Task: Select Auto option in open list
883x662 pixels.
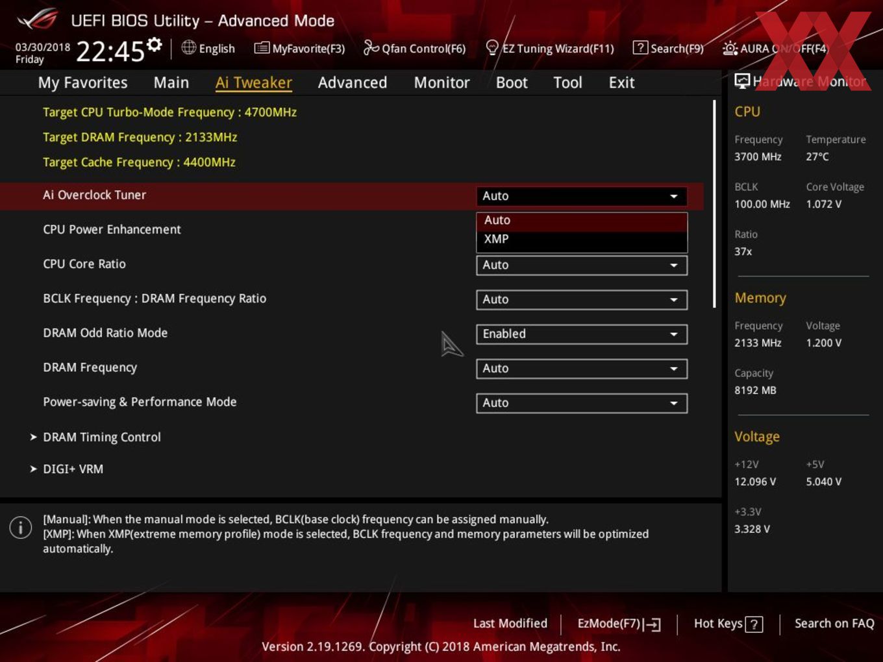Action: (x=582, y=221)
